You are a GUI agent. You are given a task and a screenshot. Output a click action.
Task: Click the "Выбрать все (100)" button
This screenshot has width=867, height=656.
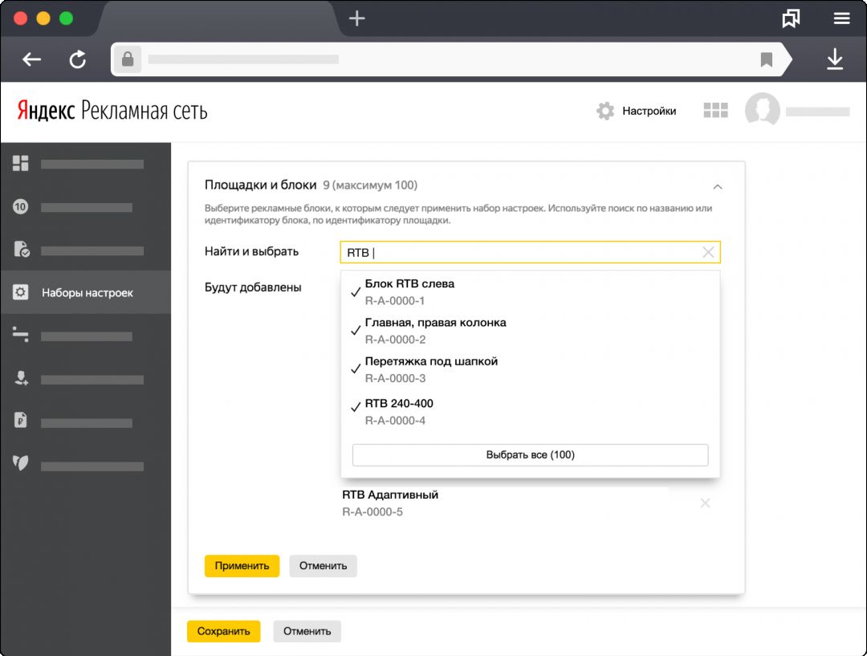(x=530, y=455)
